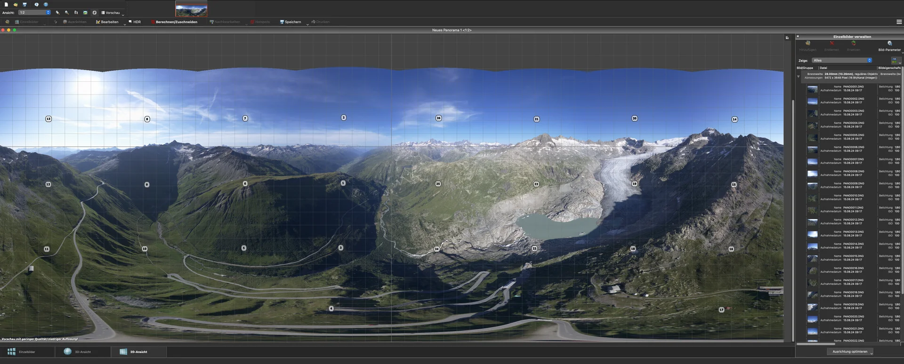This screenshot has height=364, width=904.
Task: Click the zoom out magnifier icon
Action: pyautogui.click(x=67, y=13)
